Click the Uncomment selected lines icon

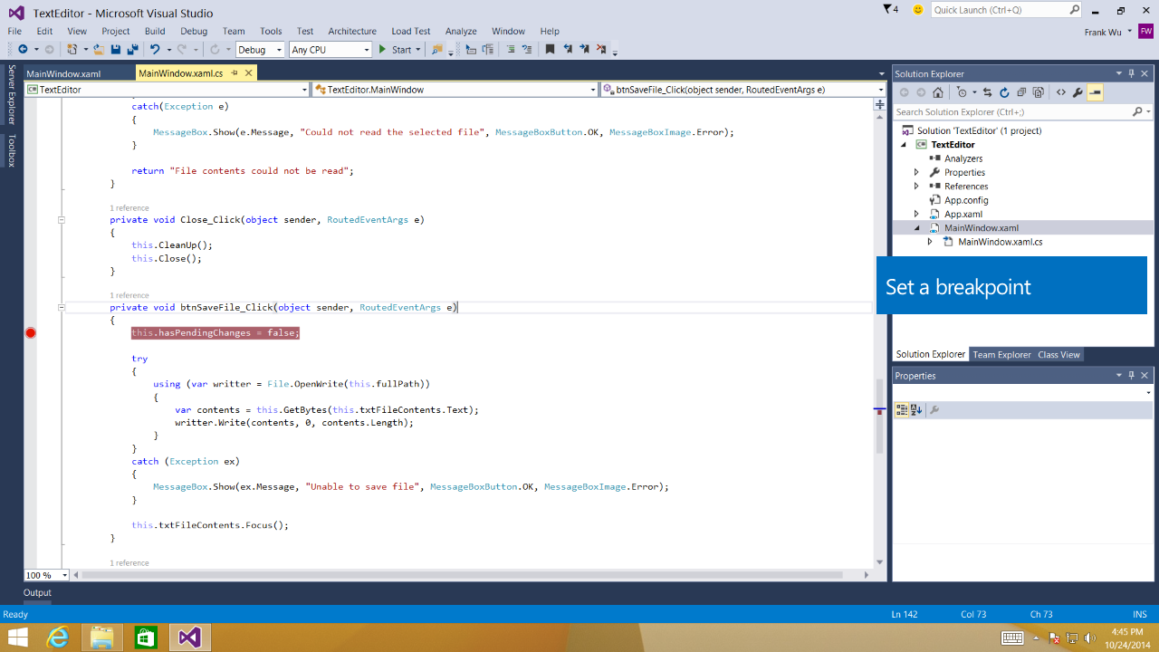click(527, 50)
